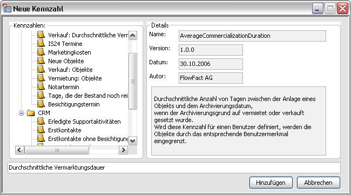The image size is (351, 195).
Task: Select the Notartermin entry
Action: (x=64, y=87)
